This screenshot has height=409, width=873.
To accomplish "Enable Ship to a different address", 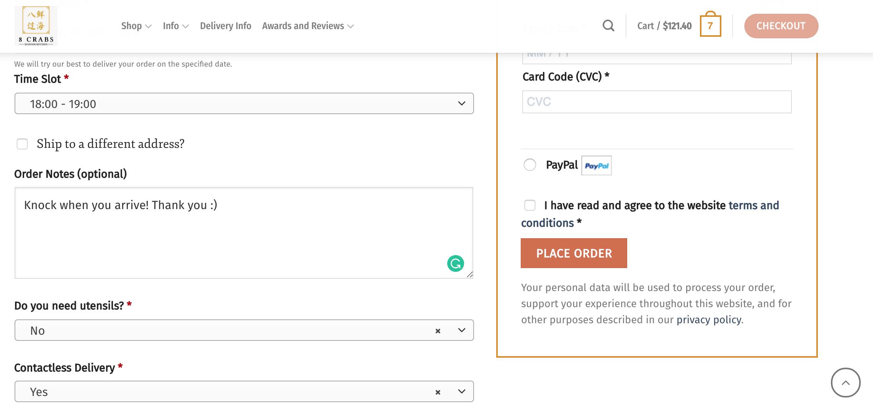I will tap(22, 144).
